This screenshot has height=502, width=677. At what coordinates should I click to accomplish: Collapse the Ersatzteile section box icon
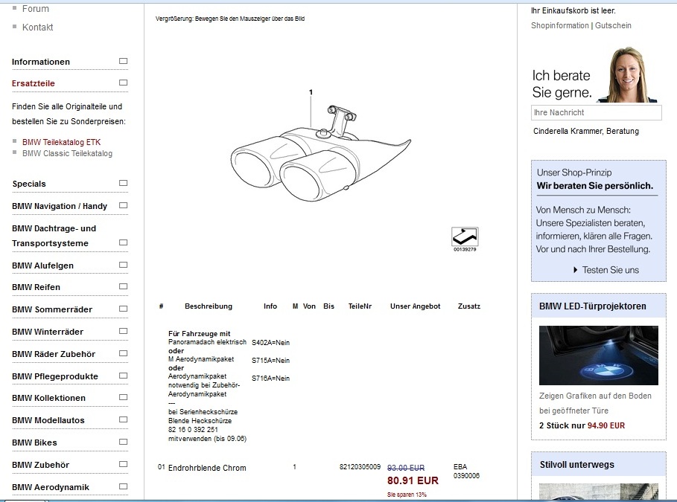click(123, 83)
